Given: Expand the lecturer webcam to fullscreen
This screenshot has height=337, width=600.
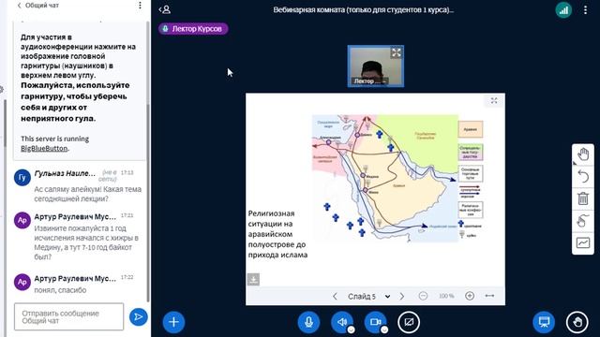Looking at the screenshot, I should (396, 52).
